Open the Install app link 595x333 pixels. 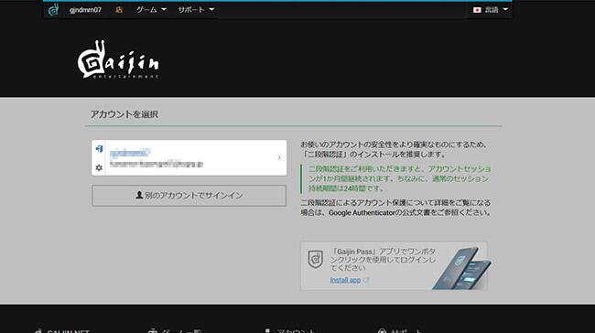pyautogui.click(x=345, y=280)
